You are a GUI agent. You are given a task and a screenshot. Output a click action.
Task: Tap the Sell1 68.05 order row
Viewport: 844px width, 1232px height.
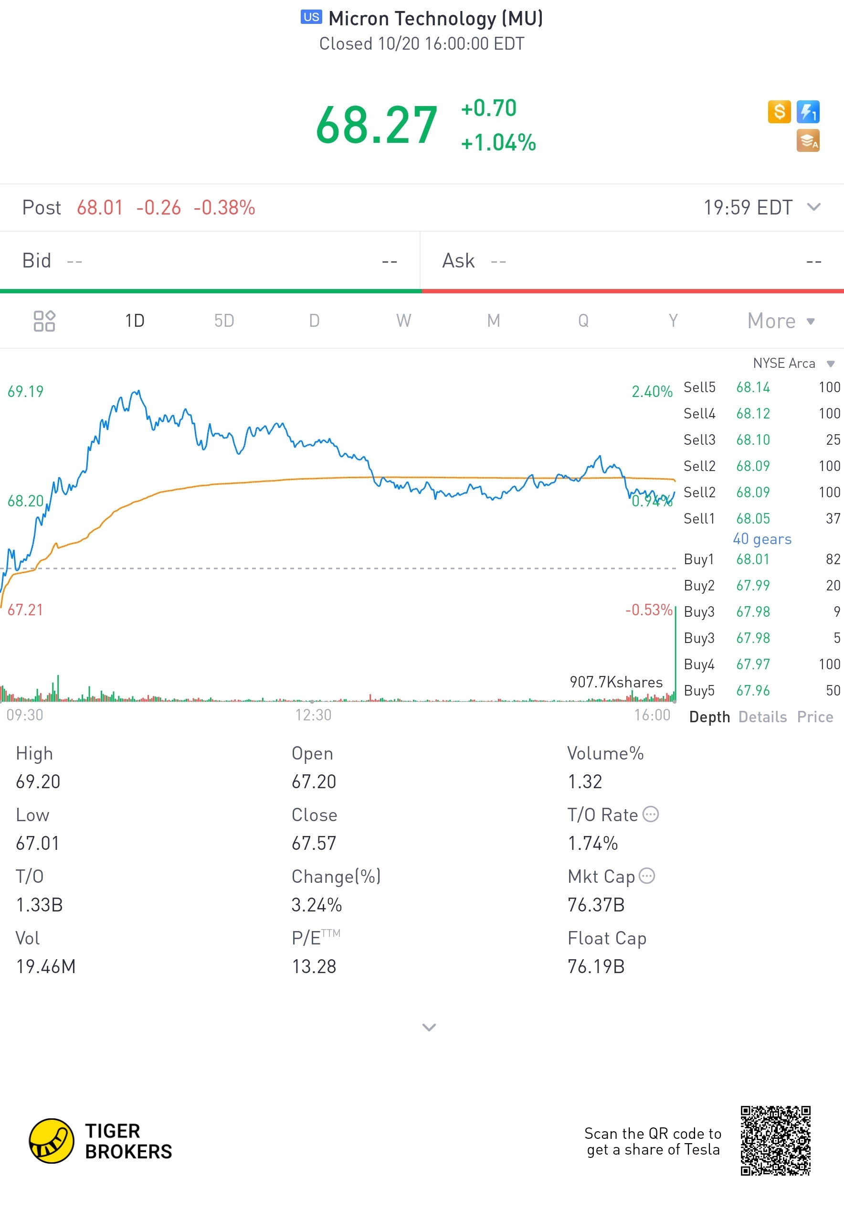(761, 518)
